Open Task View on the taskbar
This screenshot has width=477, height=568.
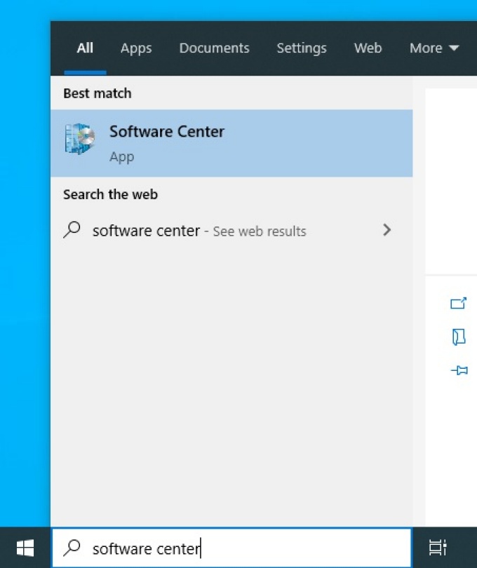(438, 548)
